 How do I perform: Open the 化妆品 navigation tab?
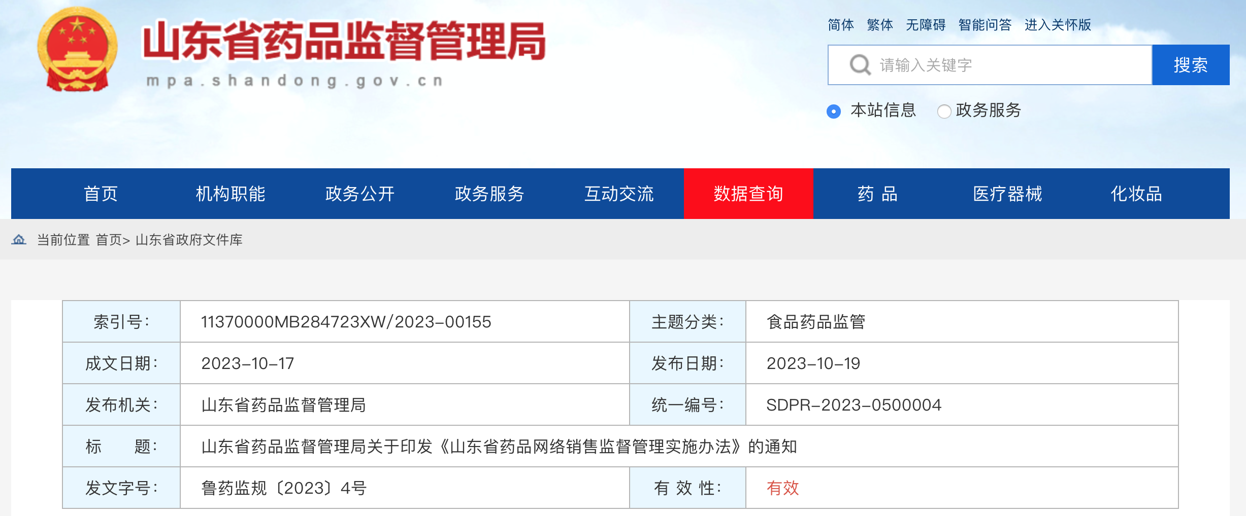tap(1136, 194)
